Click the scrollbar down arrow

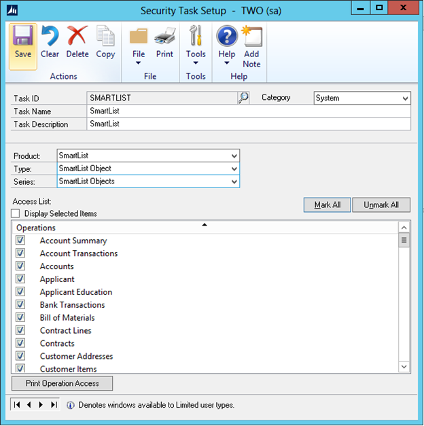coord(404,366)
